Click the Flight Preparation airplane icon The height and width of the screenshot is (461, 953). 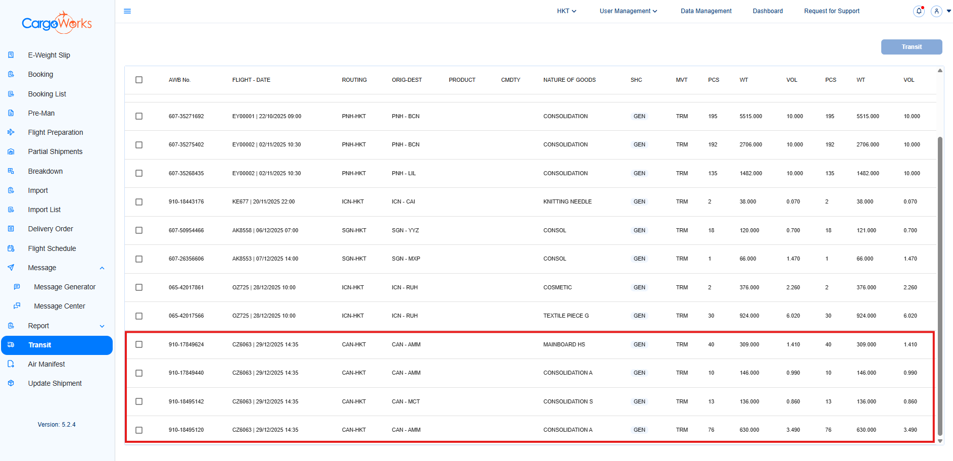[x=11, y=132]
